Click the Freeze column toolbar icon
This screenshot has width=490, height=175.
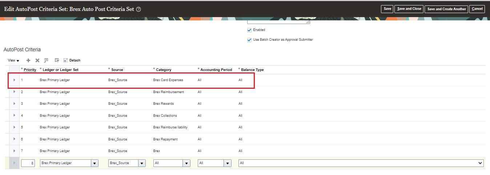click(46, 60)
